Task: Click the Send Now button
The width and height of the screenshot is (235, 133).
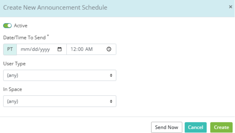Action: pyautogui.click(x=166, y=127)
